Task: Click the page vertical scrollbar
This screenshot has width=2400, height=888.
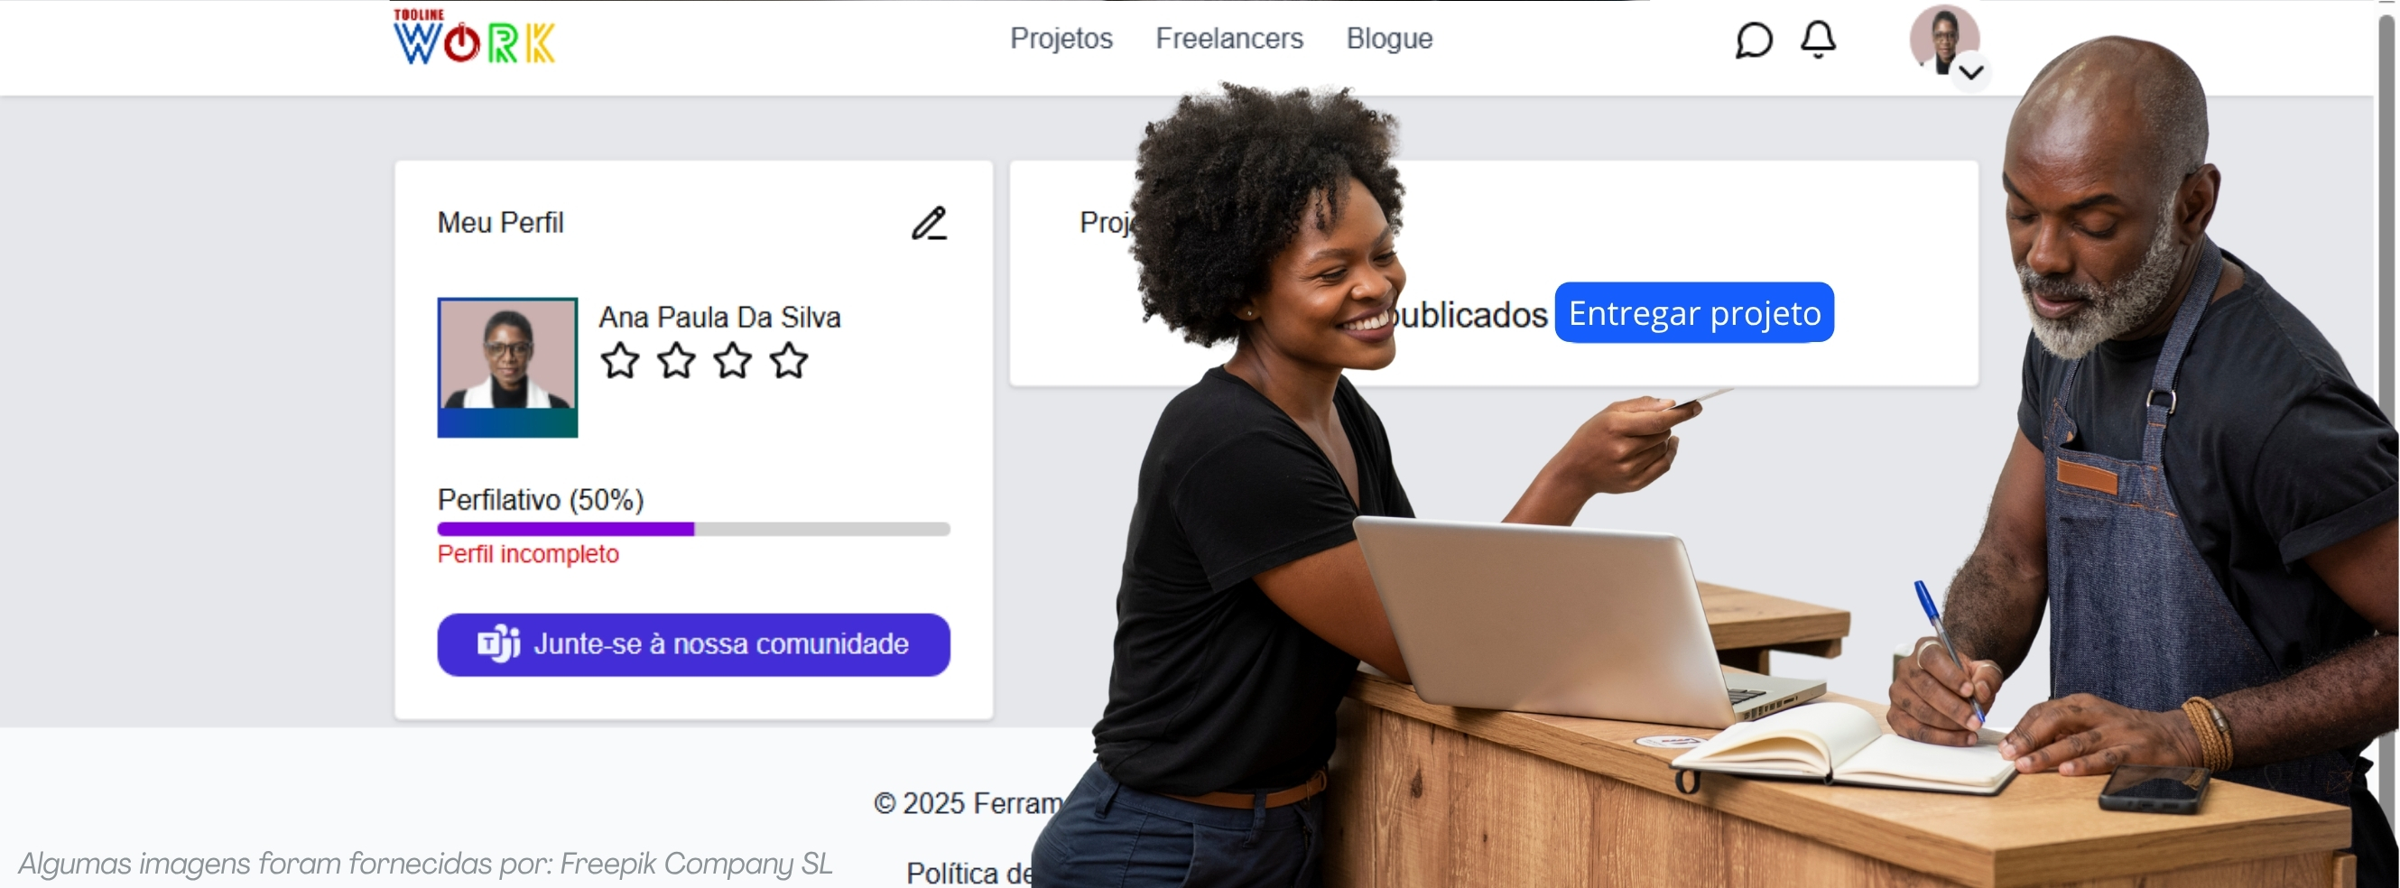Action: pos(2388,443)
